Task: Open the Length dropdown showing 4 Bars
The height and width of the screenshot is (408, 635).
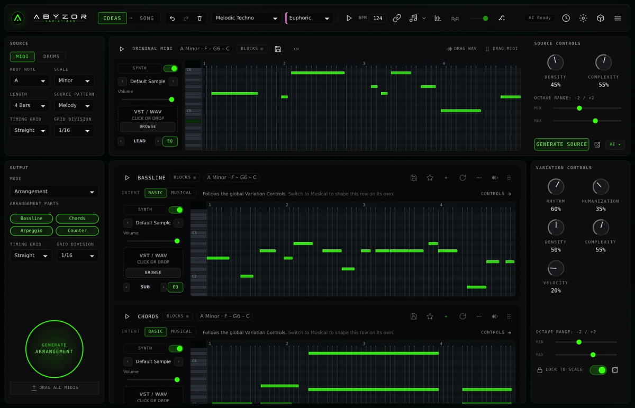Action: pyautogui.click(x=30, y=105)
